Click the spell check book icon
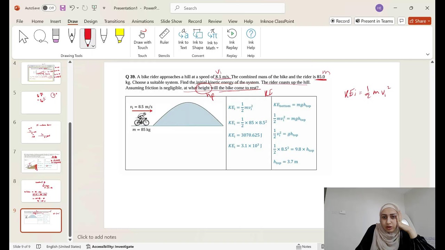Viewport: 445px width, 250px height. click(39, 247)
